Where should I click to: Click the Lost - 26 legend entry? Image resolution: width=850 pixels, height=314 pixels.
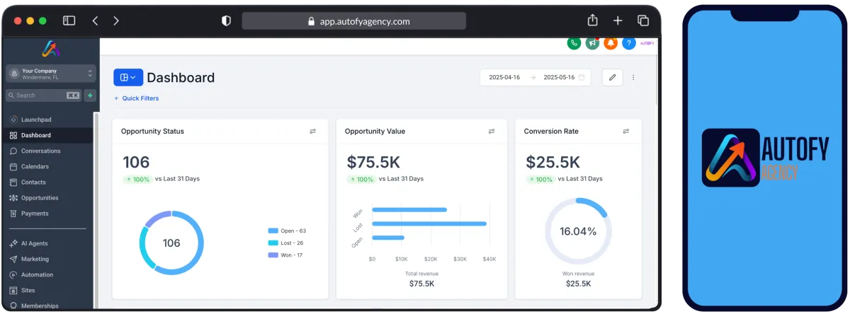point(286,243)
